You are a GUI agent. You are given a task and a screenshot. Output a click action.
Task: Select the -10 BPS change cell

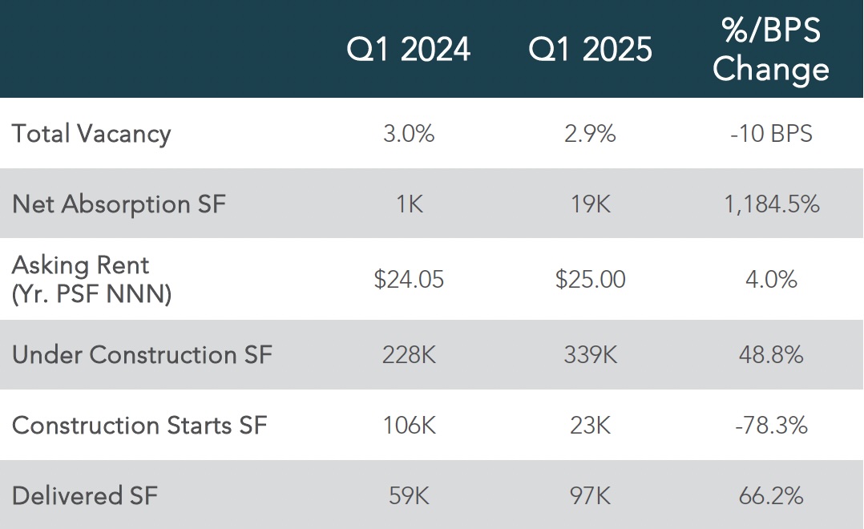tap(771, 134)
